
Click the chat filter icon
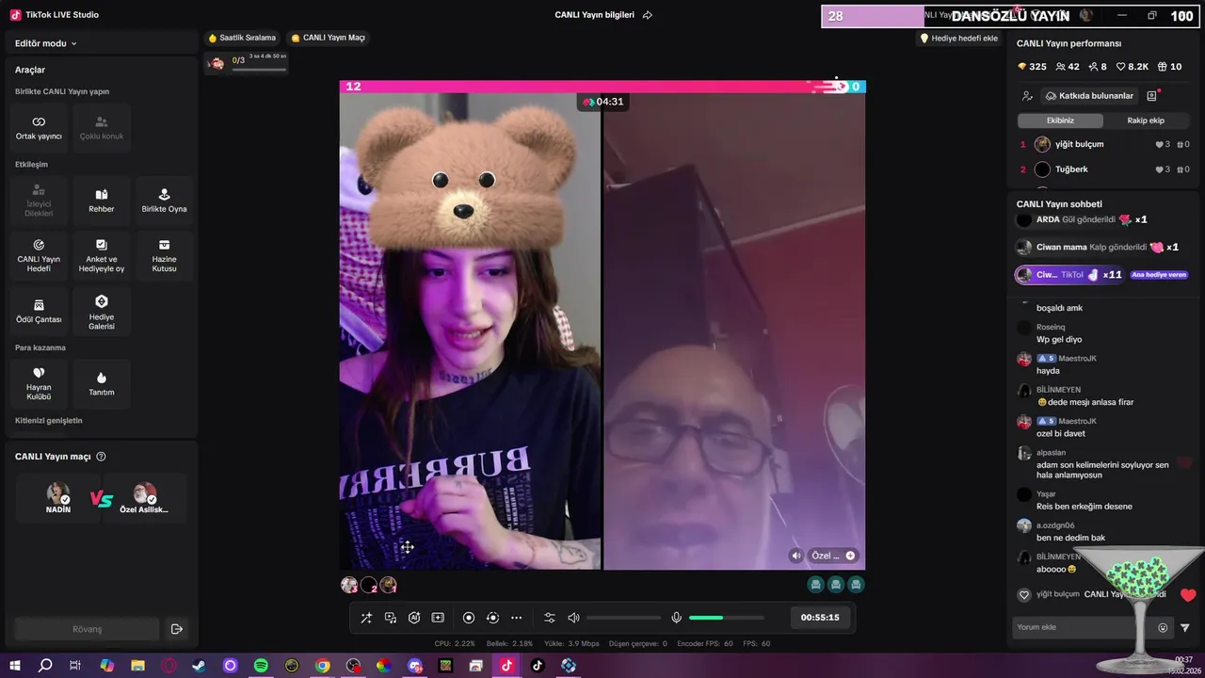coord(1185,628)
